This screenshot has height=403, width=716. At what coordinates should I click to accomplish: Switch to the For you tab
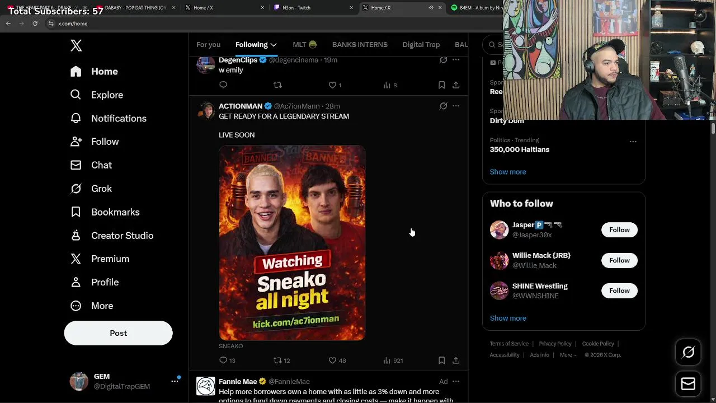(208, 45)
